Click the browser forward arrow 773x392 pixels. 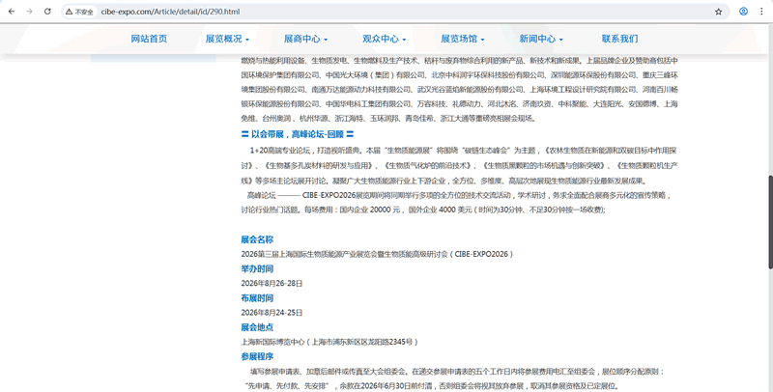[29, 12]
